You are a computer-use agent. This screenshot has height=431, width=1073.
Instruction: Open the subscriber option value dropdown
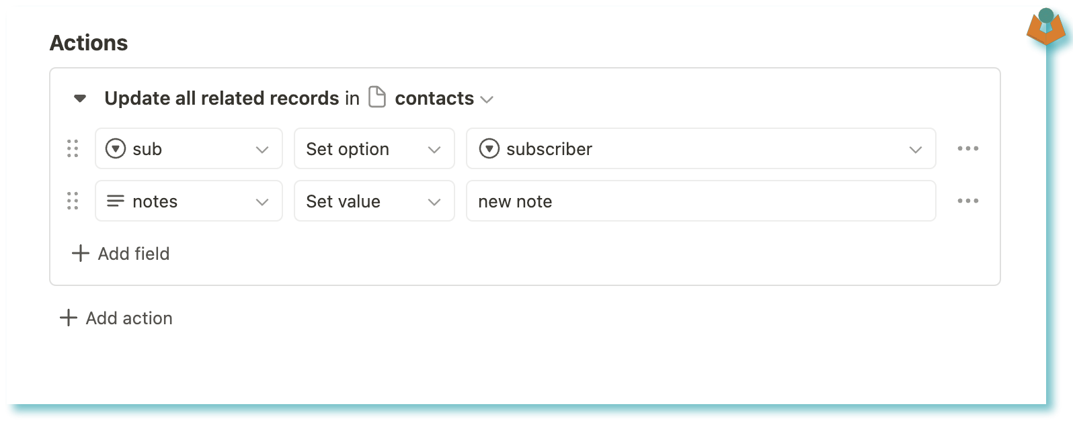701,148
